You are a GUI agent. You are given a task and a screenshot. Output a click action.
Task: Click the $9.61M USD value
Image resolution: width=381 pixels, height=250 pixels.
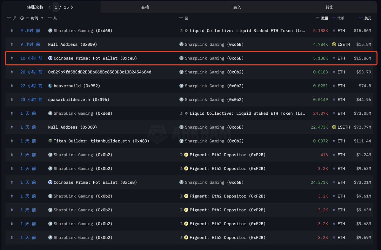364,196
